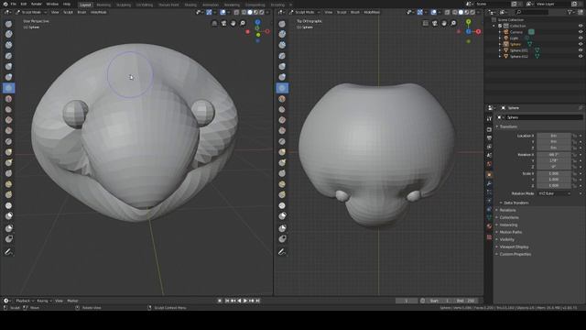Hide Sphere.002 via its eye icon
The image size is (586, 330).
pos(581,56)
